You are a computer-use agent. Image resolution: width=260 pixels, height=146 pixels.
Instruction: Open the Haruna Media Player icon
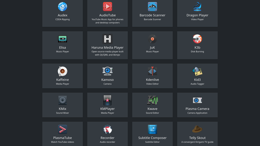coord(107,39)
